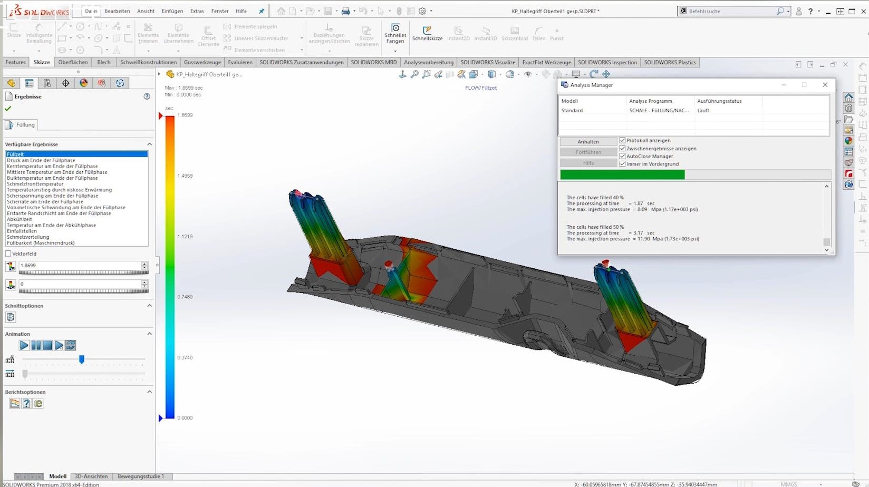Viewport: 869px width, 487px height.
Task: Click the Previous View icon
Action: [x=438, y=74]
